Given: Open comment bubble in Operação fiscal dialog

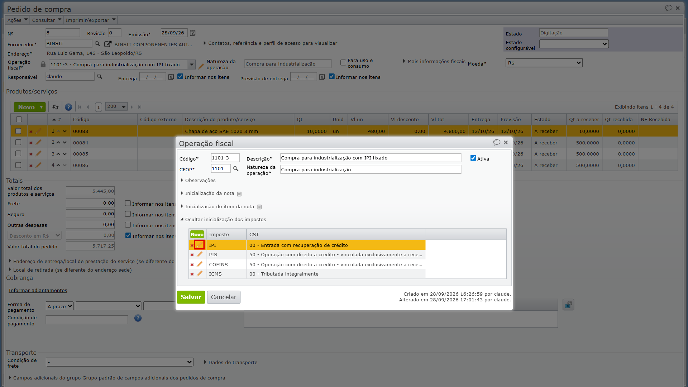Looking at the screenshot, I should 496,143.
